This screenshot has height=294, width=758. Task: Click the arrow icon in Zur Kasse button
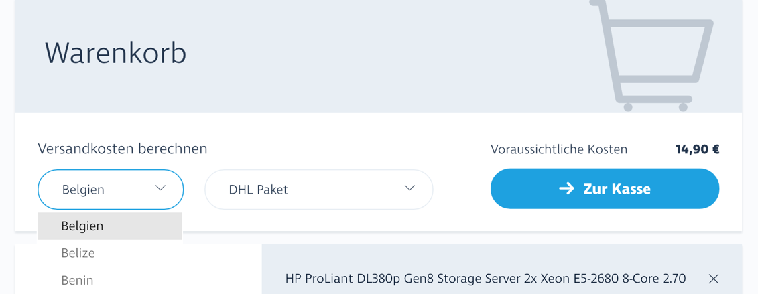(x=566, y=189)
